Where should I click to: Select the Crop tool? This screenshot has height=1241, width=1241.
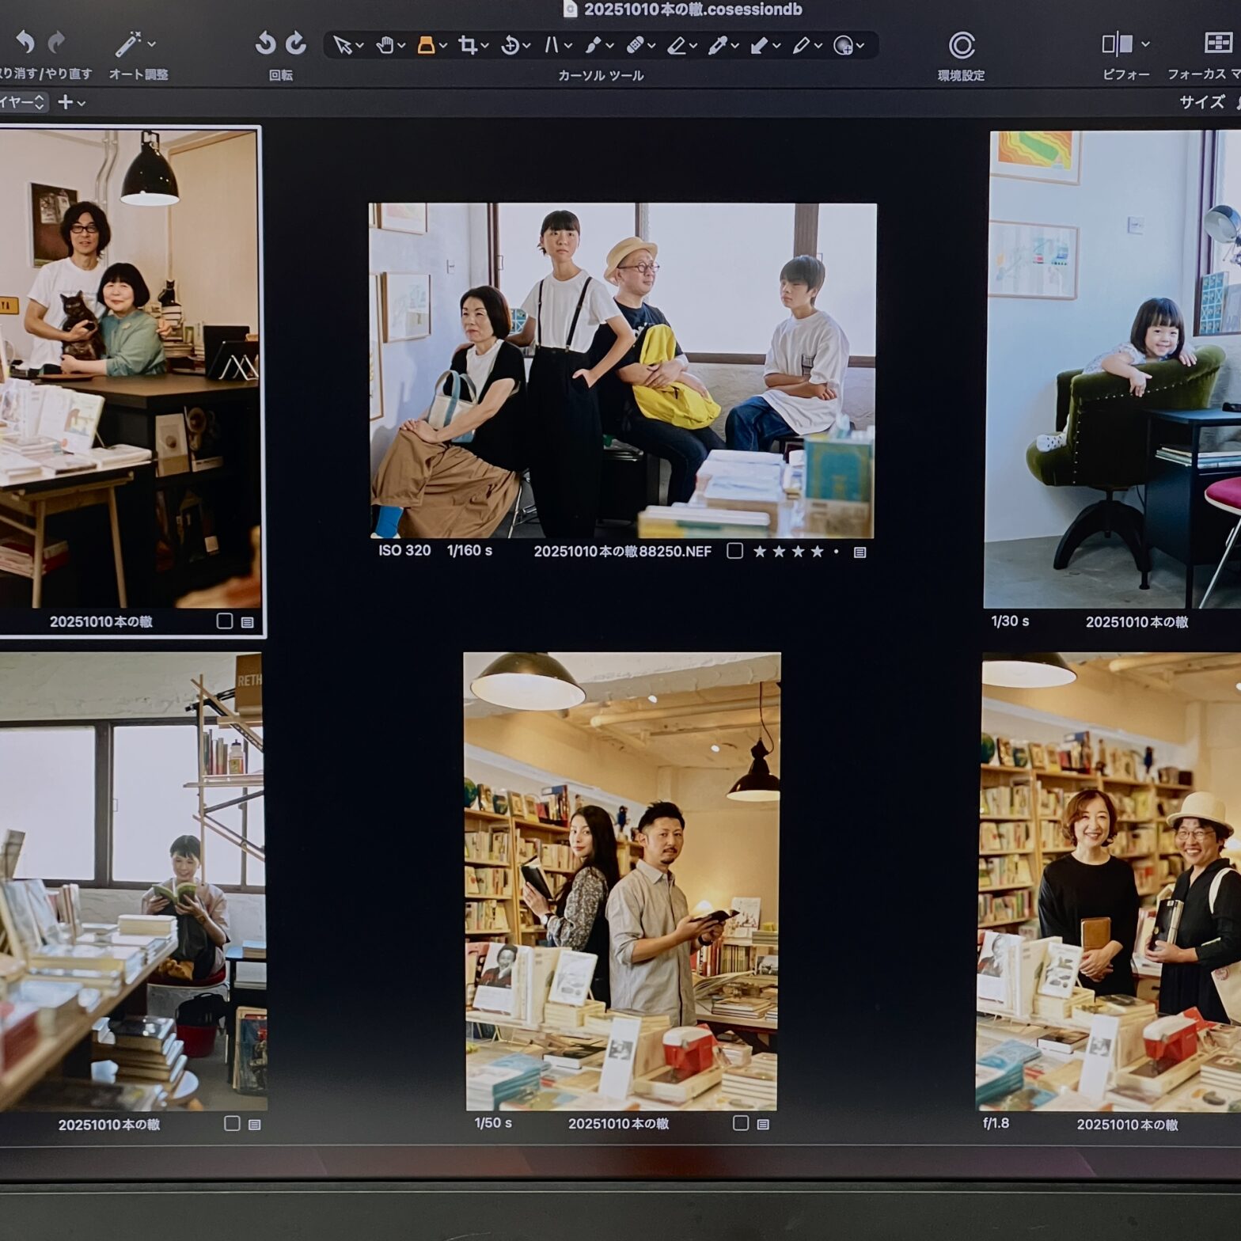[x=468, y=45]
